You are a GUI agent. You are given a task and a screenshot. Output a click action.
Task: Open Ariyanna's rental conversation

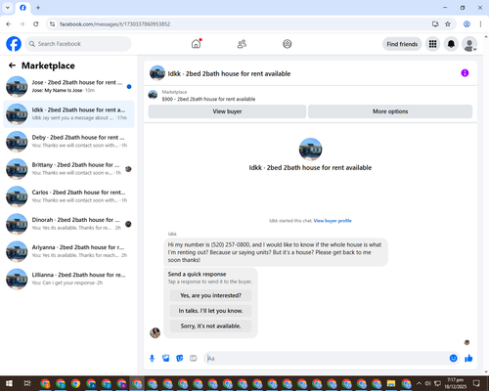click(68, 251)
